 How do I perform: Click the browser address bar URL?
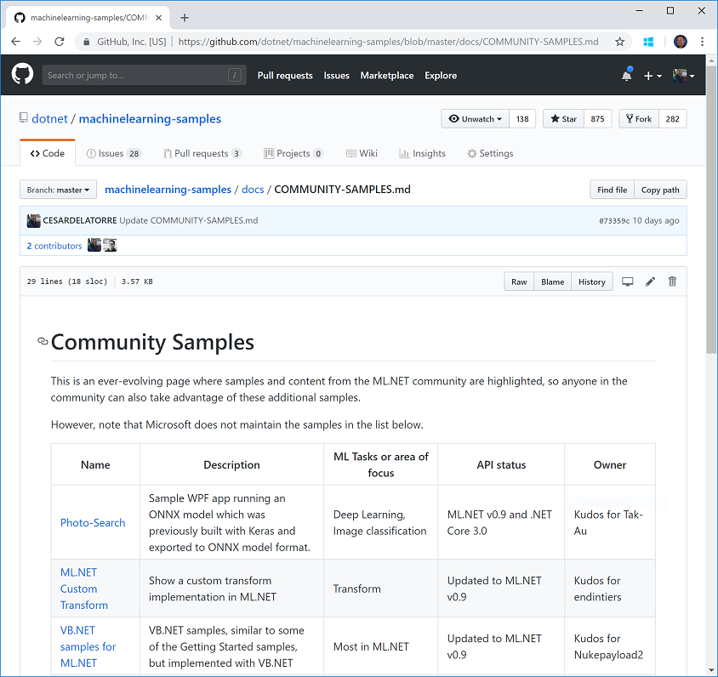click(388, 42)
